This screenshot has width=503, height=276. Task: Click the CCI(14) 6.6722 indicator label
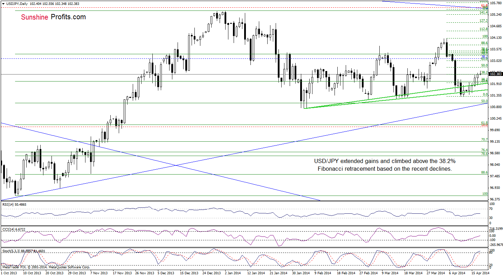[x=13, y=229]
